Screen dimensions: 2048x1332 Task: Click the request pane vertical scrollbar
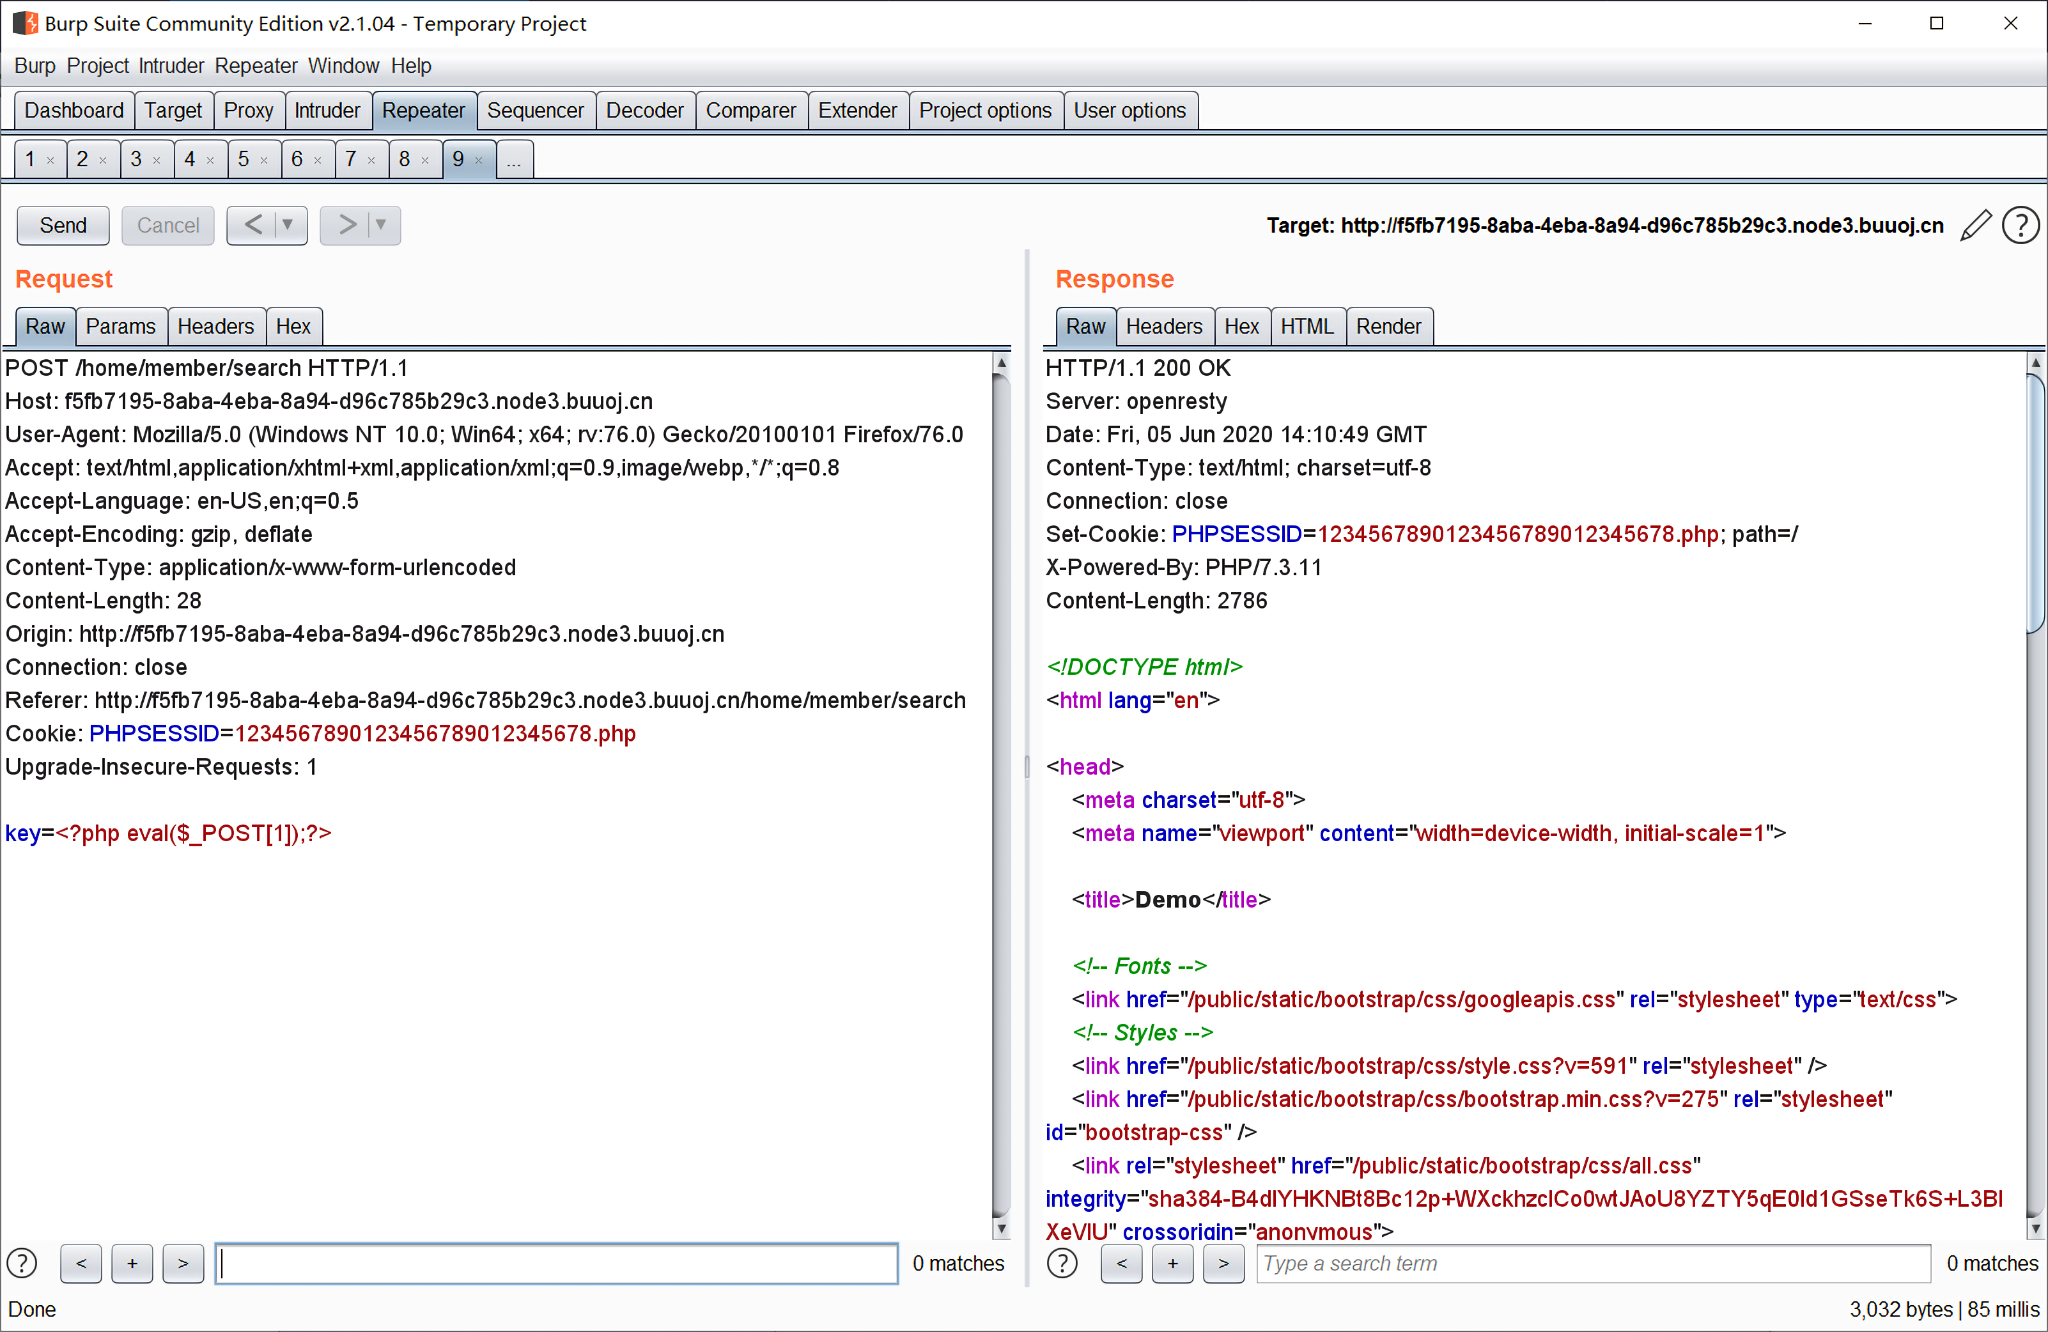coord(1001,795)
